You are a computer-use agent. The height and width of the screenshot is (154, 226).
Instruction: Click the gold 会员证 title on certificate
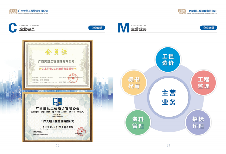56,52
